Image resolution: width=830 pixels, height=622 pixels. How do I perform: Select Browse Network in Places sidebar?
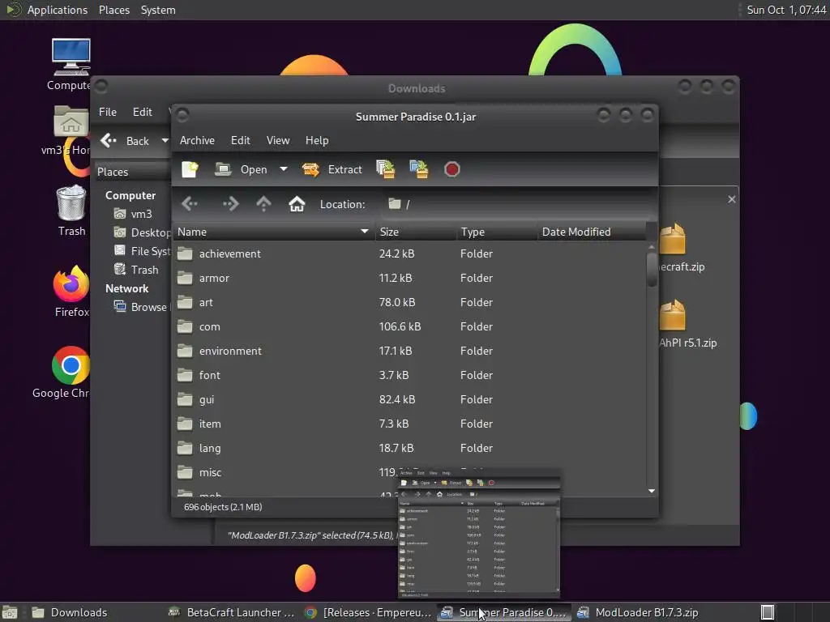coord(141,307)
